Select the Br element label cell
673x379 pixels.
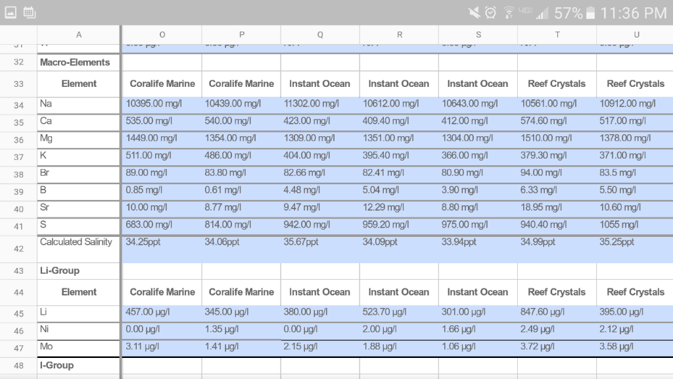[x=79, y=175]
